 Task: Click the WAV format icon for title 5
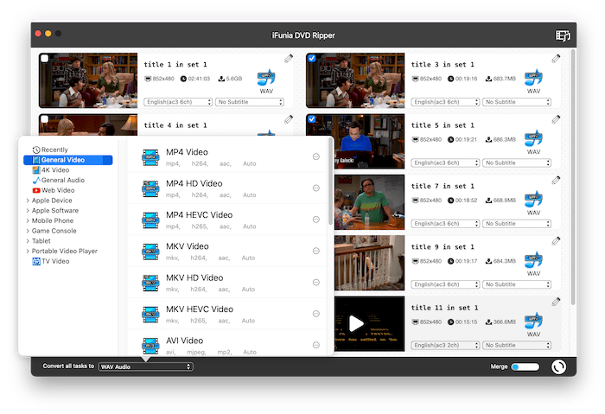pyautogui.click(x=534, y=142)
